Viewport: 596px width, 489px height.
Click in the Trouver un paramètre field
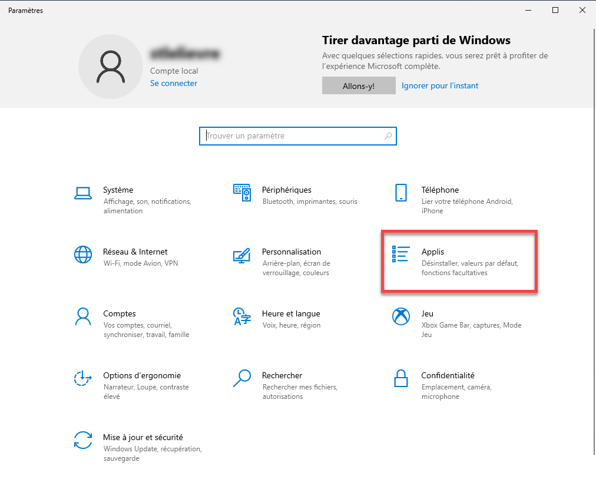tap(297, 136)
